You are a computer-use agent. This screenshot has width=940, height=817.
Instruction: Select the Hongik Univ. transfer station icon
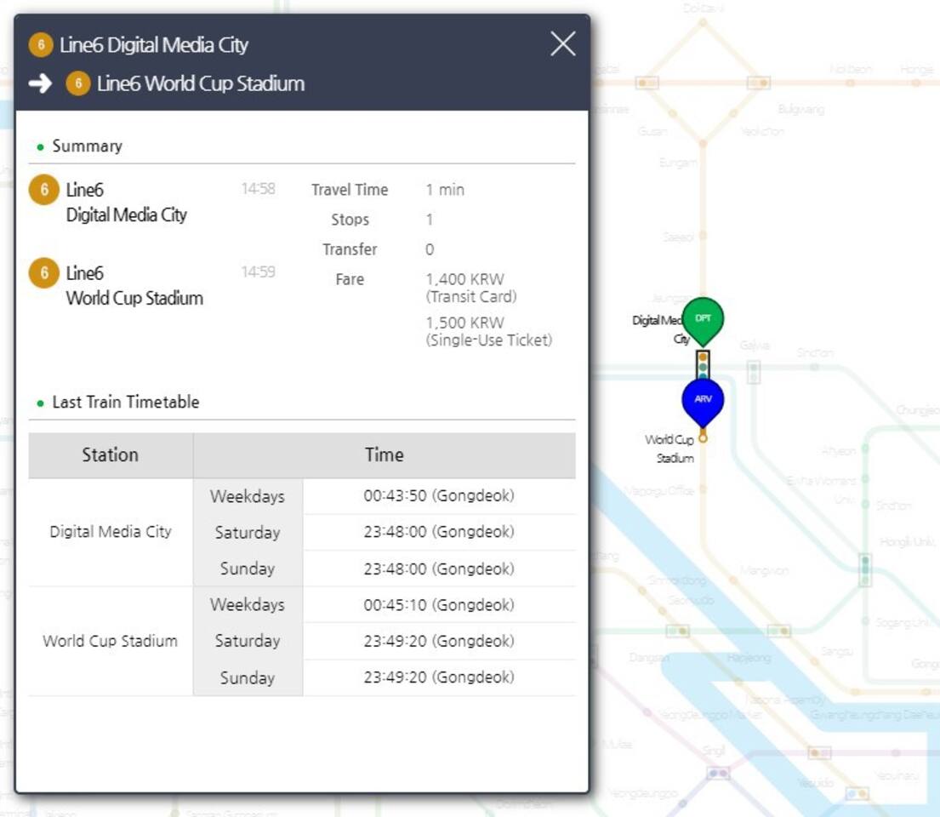click(x=865, y=568)
